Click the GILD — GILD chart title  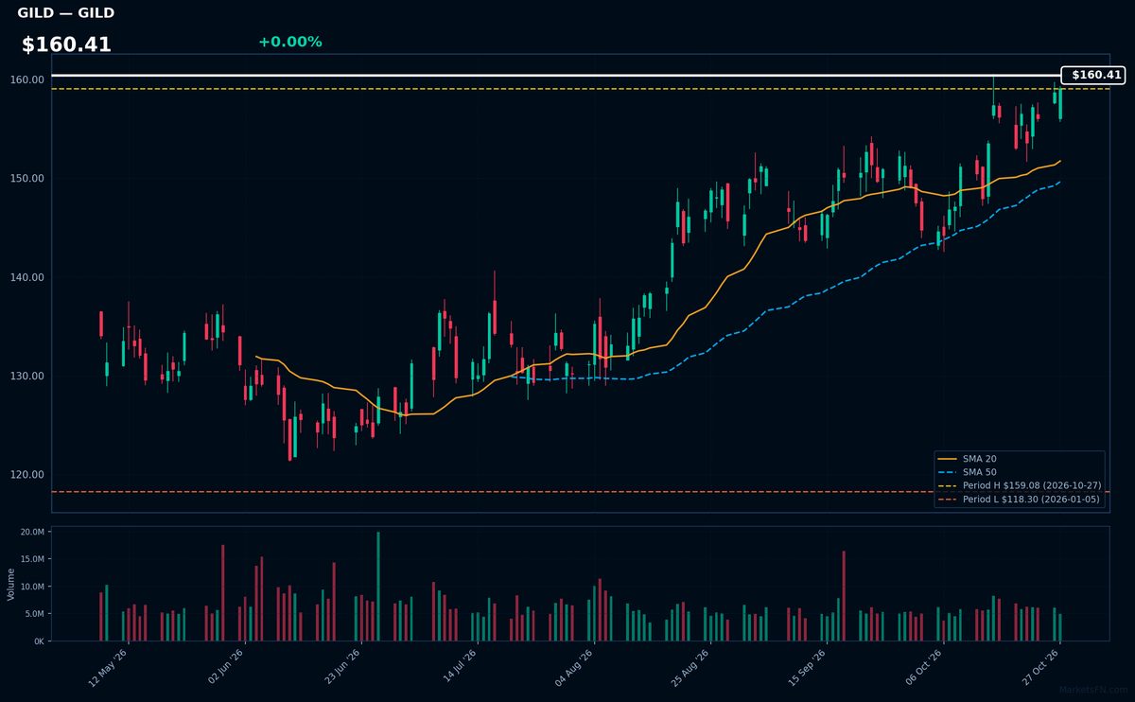[x=65, y=13]
